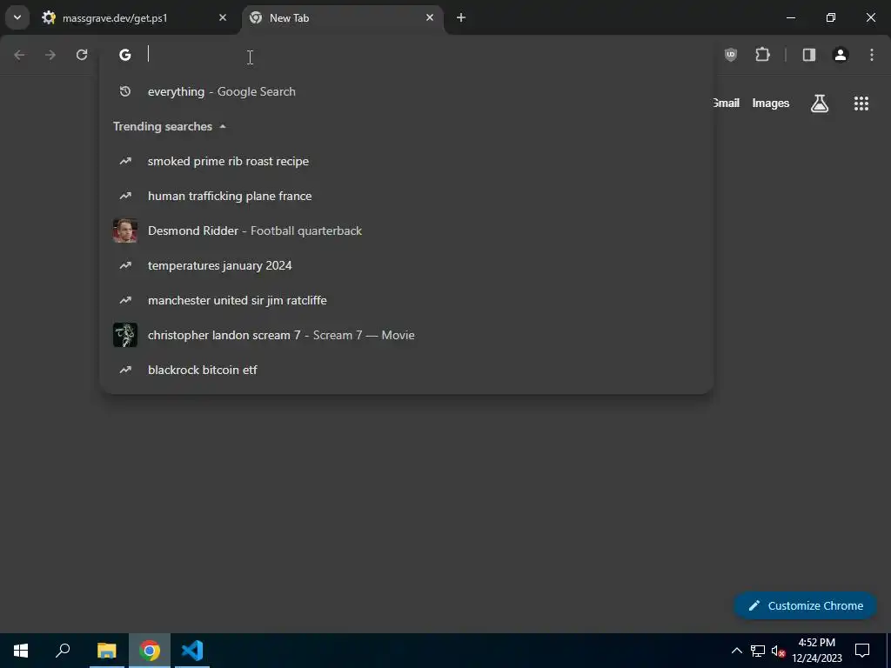Screen dimensions: 891x668
Task: Open a new tab with plus button
Action: coord(461,17)
